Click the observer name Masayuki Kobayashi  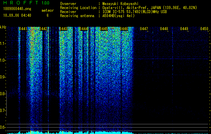coord(120,4)
